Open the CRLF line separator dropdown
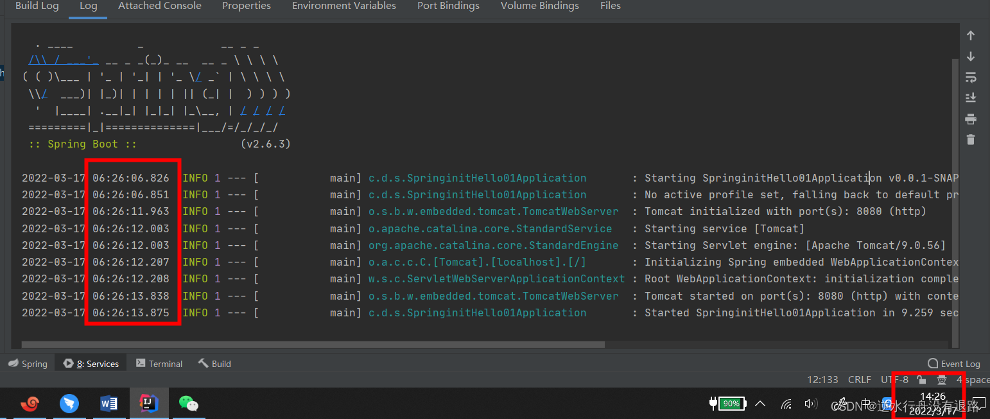This screenshot has width=990, height=419. [x=859, y=380]
